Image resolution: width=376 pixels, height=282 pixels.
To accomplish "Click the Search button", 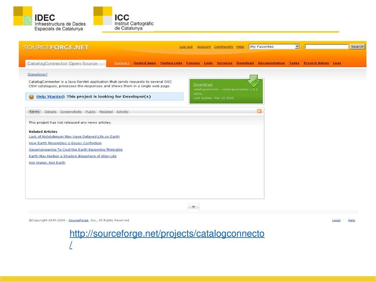I will pyautogui.click(x=357, y=47).
